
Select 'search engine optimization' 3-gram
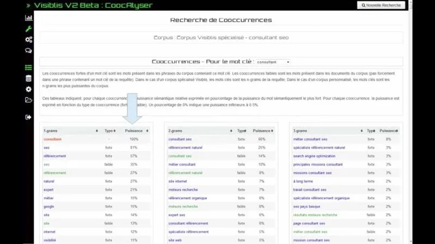(x=314, y=156)
